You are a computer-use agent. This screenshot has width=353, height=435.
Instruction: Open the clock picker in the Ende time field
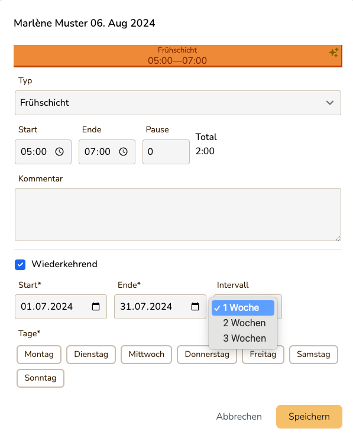[x=123, y=152]
